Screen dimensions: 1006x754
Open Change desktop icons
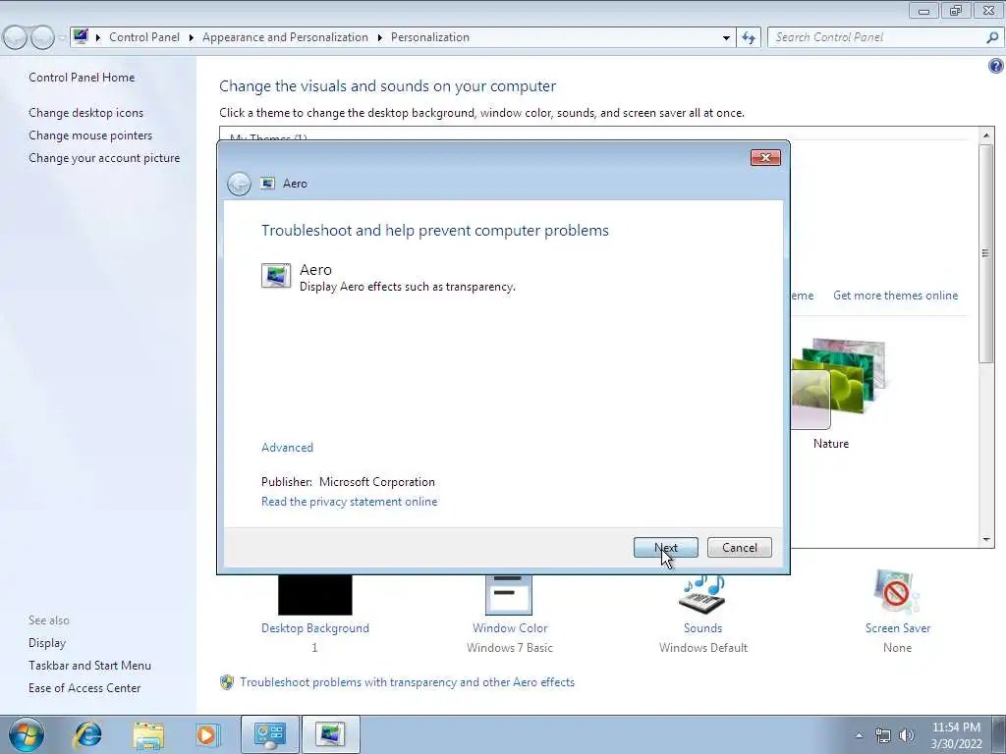point(86,113)
